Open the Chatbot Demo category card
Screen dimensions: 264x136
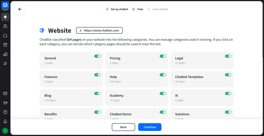[x=137, y=114]
